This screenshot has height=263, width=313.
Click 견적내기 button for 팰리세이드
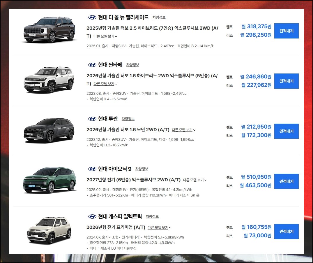click(287, 31)
